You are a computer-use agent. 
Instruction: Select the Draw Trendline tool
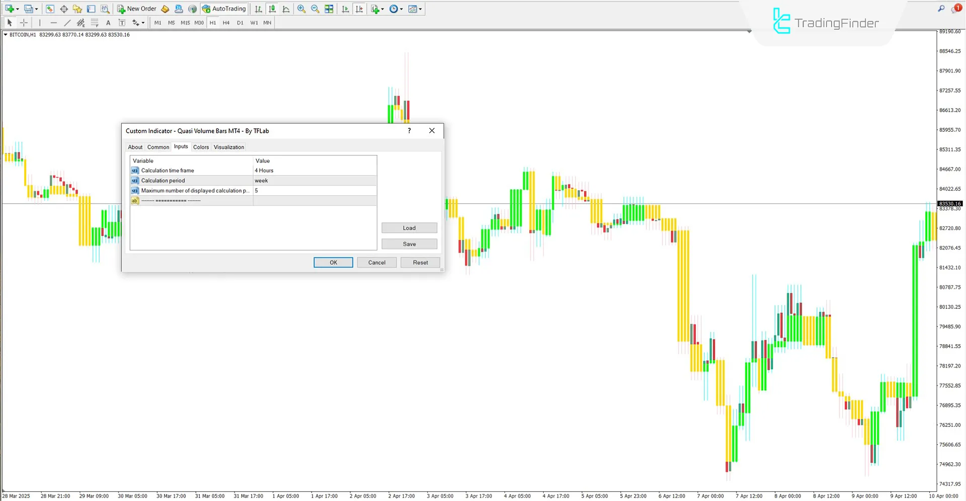(x=67, y=23)
